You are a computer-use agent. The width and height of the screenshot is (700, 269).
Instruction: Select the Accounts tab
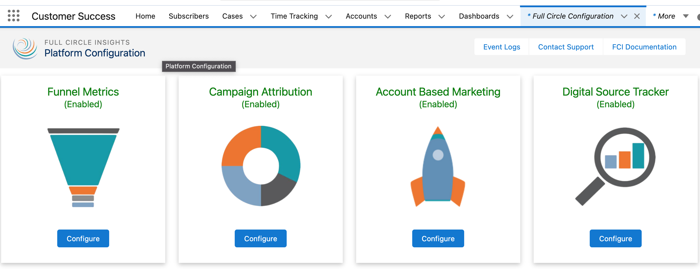[361, 16]
